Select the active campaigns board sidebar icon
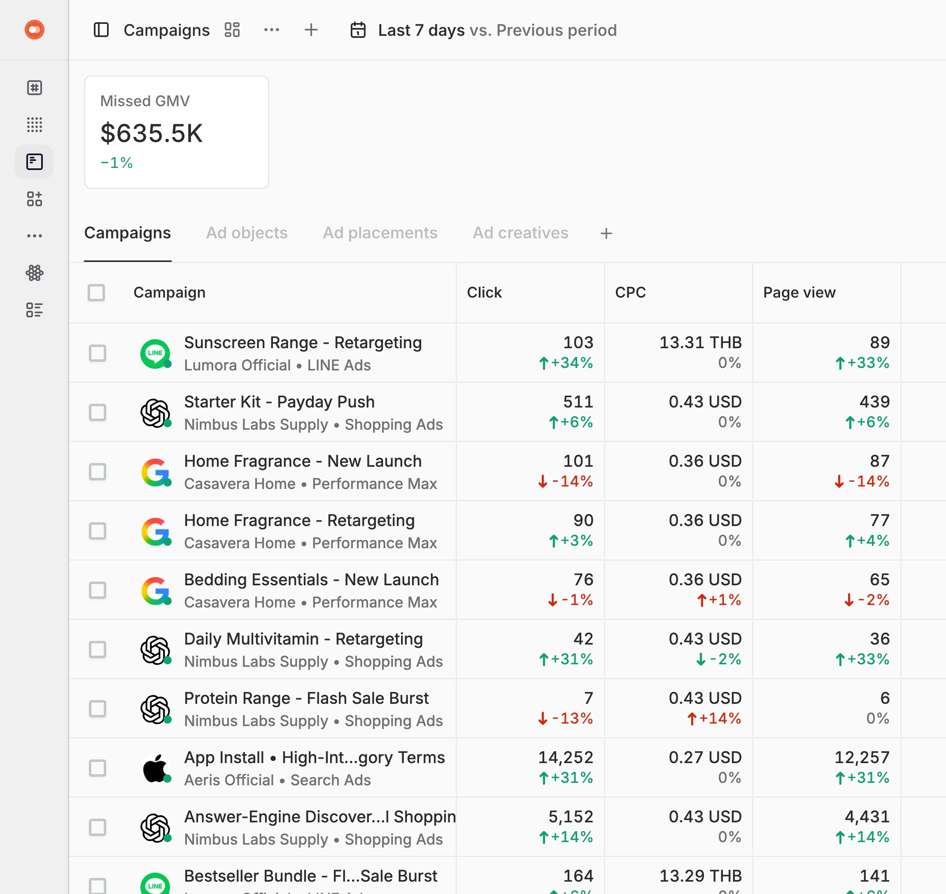This screenshot has height=894, width=946. pos(34,161)
